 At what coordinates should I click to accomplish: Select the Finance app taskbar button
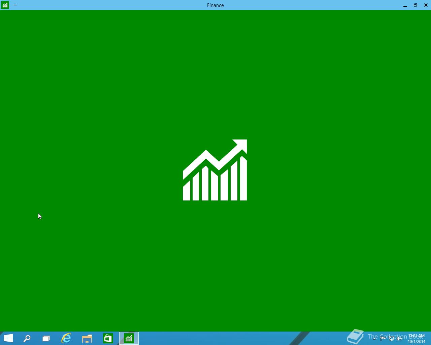pyautogui.click(x=129, y=338)
